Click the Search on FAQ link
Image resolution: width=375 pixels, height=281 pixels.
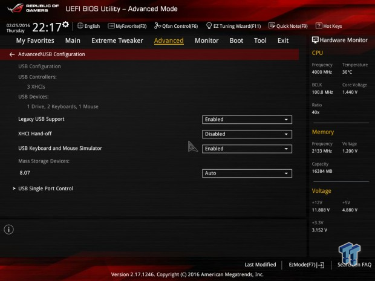[354, 265]
